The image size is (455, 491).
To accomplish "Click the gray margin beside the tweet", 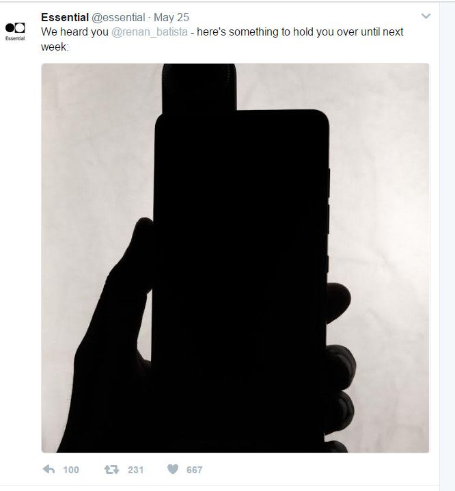I will click(447, 245).
